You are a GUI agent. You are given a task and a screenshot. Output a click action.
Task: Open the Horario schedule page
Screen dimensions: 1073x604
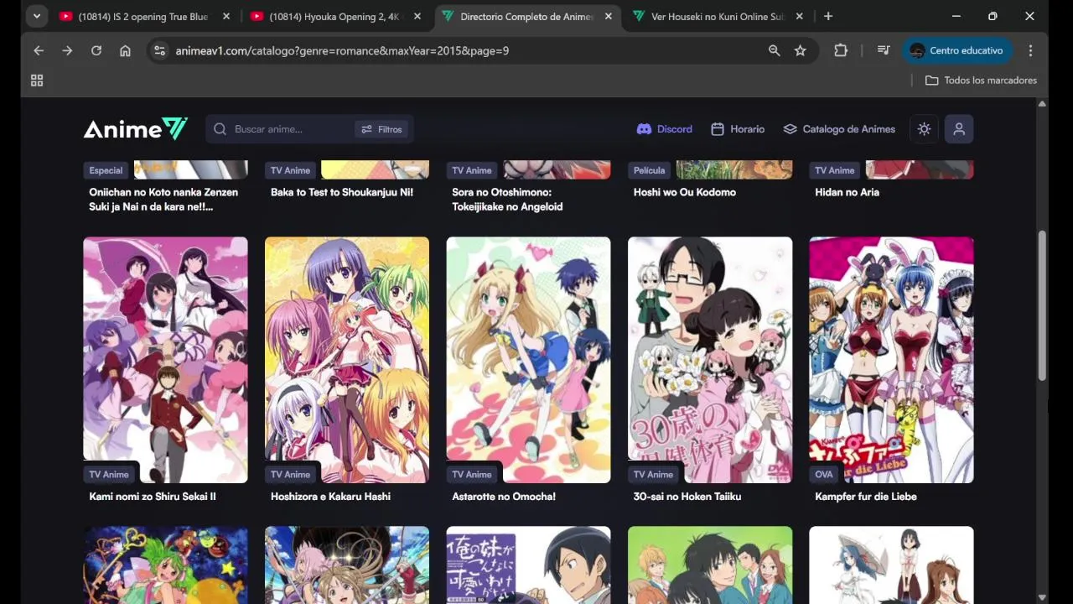pyautogui.click(x=738, y=129)
